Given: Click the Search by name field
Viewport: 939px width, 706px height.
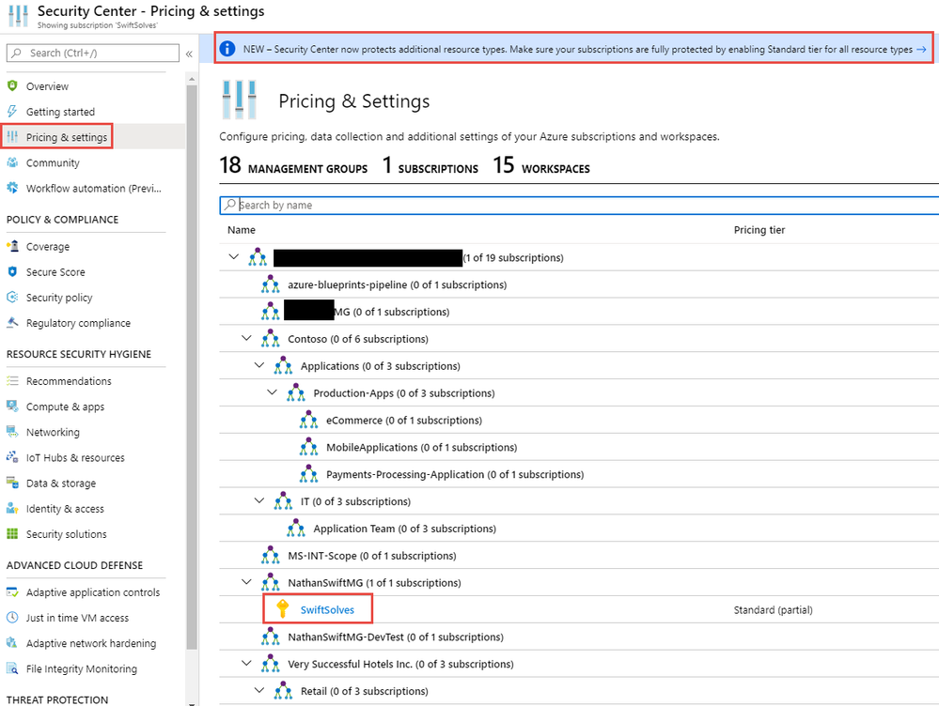Looking at the screenshot, I should (579, 206).
